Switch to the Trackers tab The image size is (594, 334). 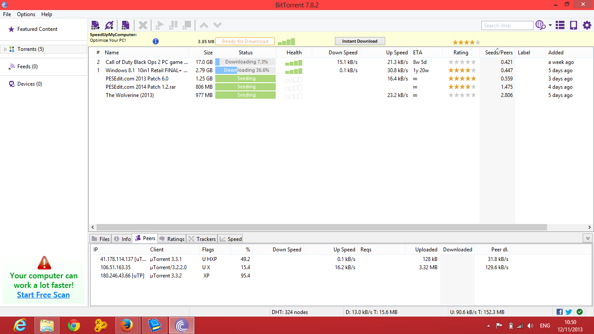[202, 239]
